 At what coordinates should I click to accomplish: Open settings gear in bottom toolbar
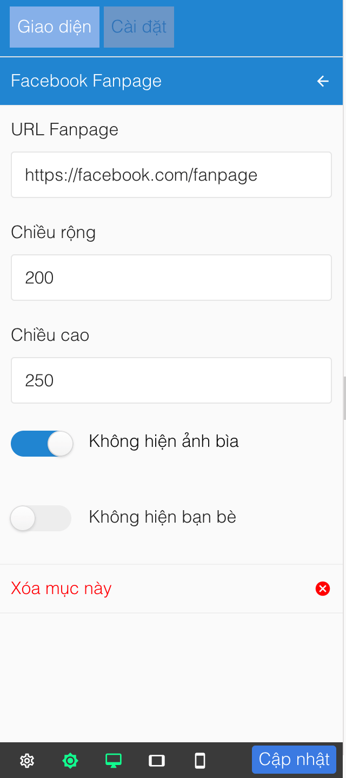point(27,761)
